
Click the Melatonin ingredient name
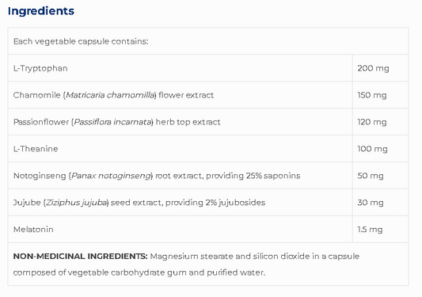33,230
